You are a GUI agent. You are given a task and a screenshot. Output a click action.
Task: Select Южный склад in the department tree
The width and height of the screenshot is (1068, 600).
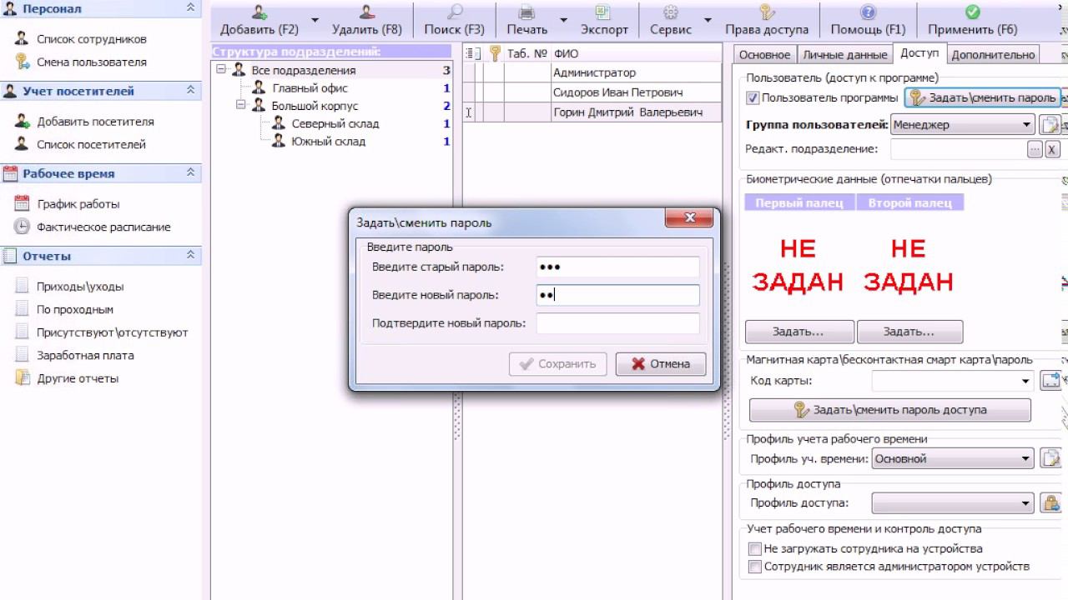click(328, 142)
